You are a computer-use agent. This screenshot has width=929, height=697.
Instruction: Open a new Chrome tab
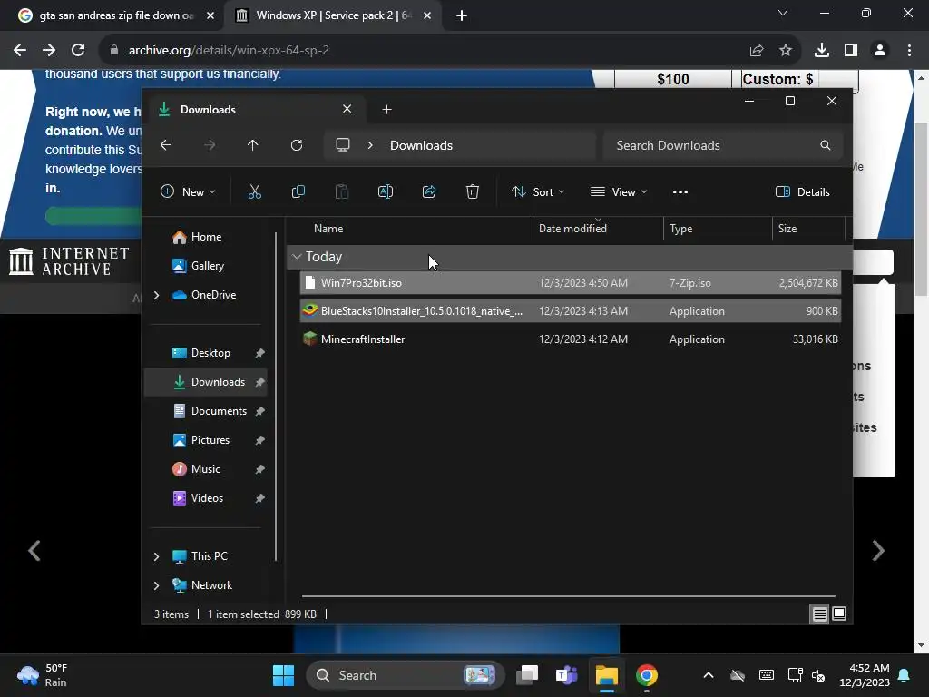[462, 15]
